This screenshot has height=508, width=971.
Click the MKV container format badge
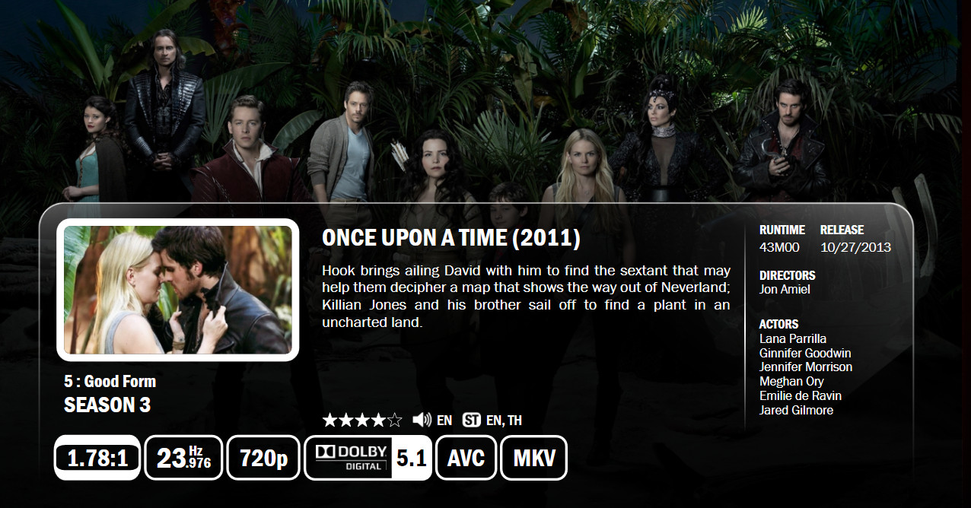(x=534, y=458)
